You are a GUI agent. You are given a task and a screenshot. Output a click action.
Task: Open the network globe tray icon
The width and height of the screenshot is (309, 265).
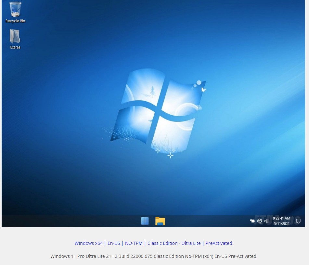tap(260, 221)
